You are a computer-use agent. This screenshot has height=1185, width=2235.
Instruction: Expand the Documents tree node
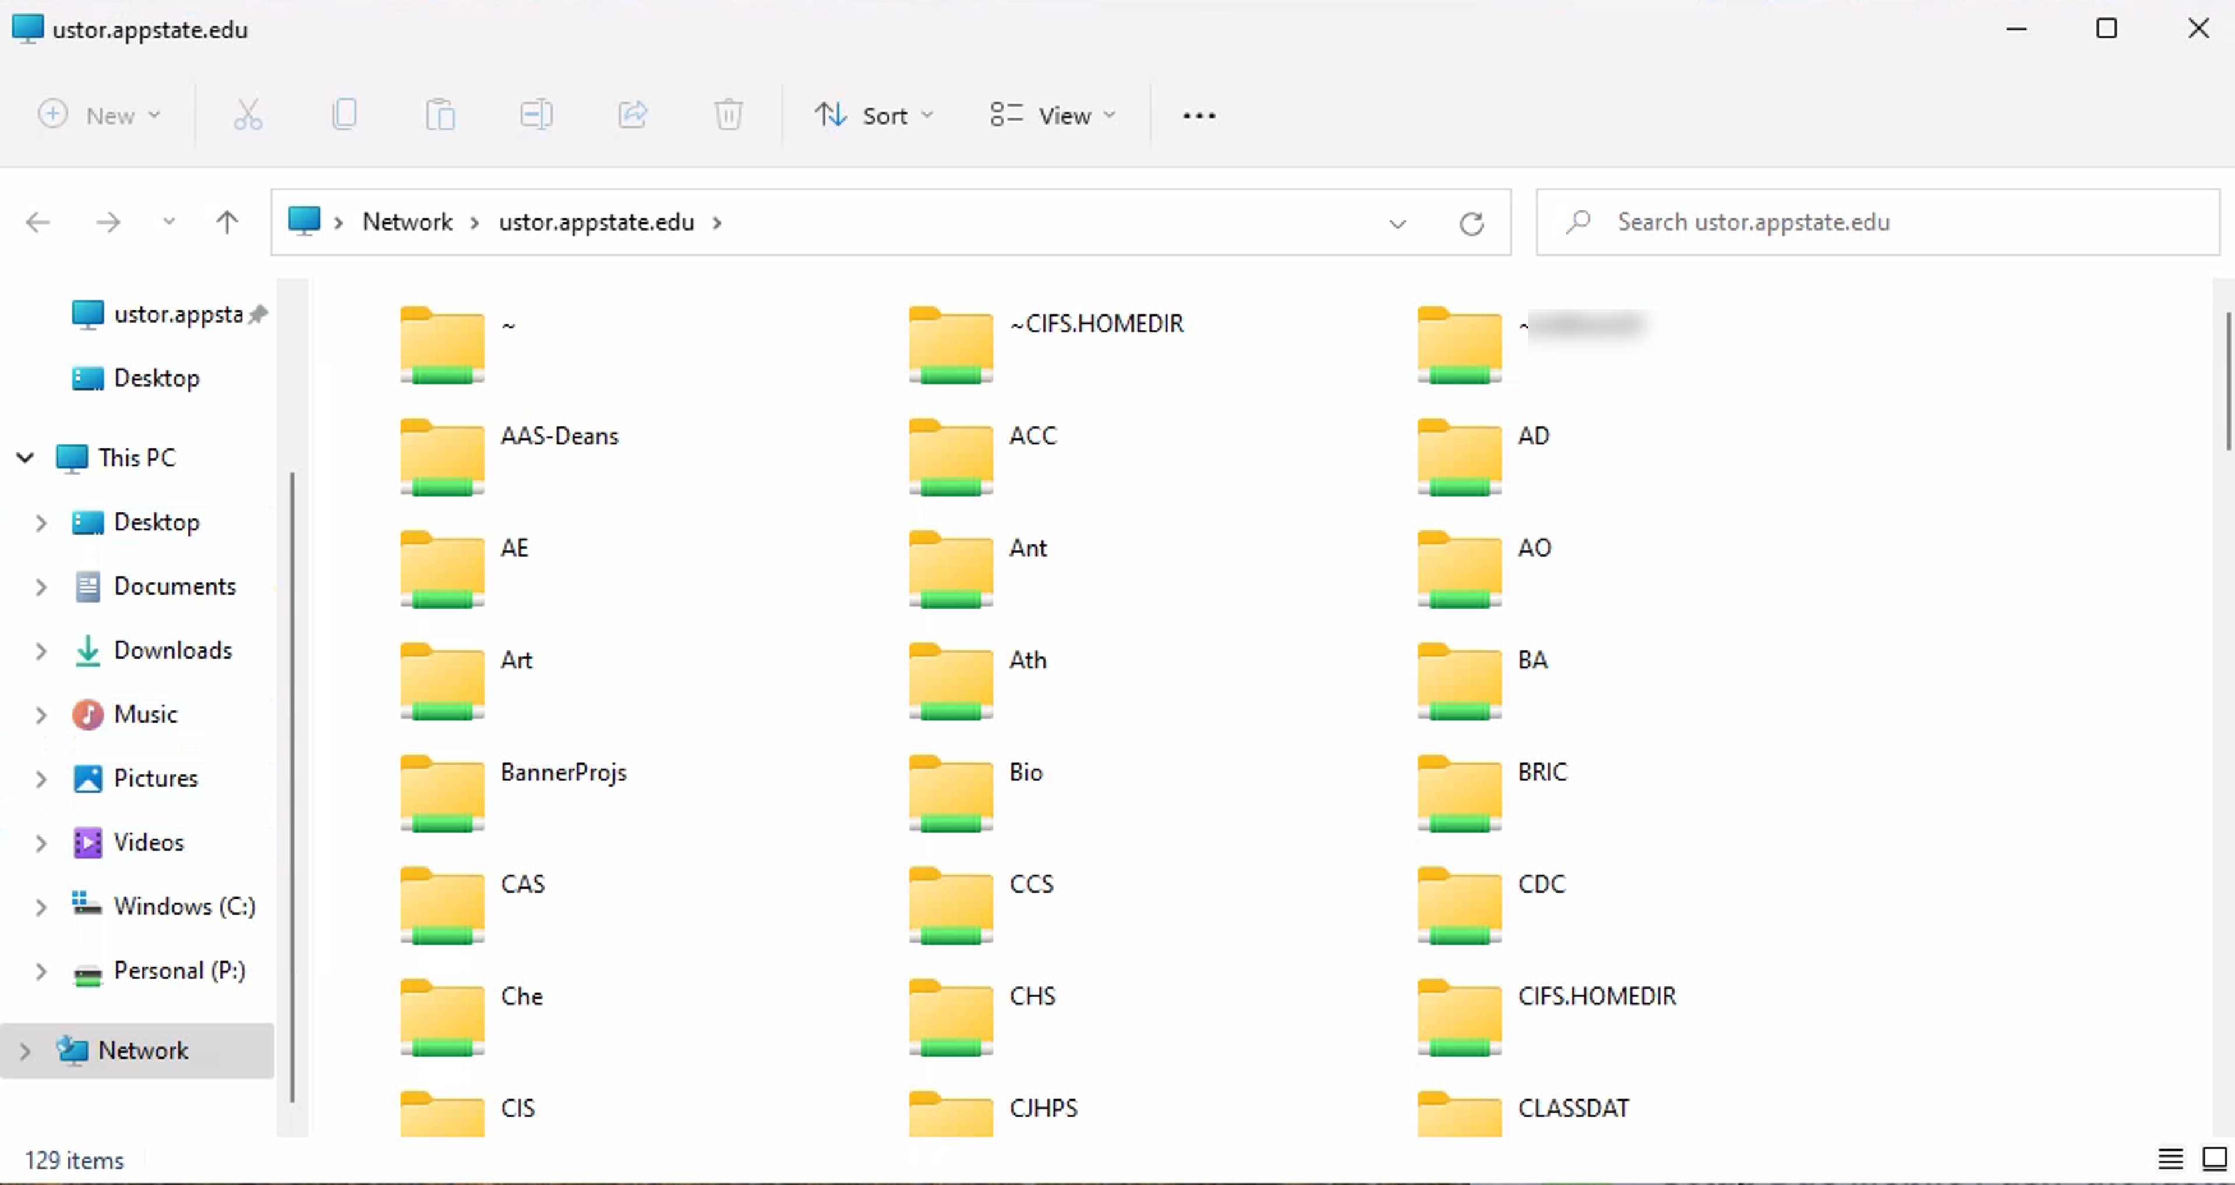tap(41, 586)
